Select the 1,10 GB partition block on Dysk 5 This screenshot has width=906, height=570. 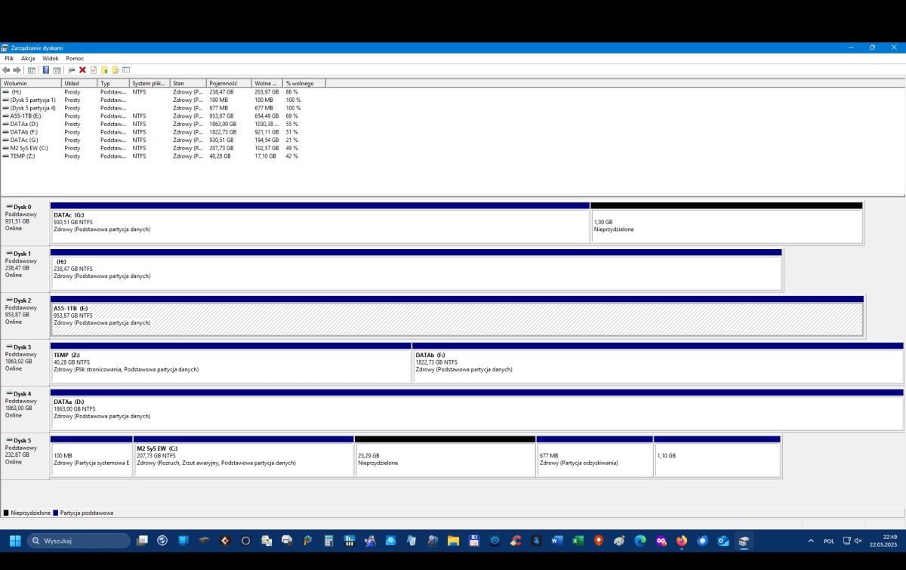[x=717, y=457]
